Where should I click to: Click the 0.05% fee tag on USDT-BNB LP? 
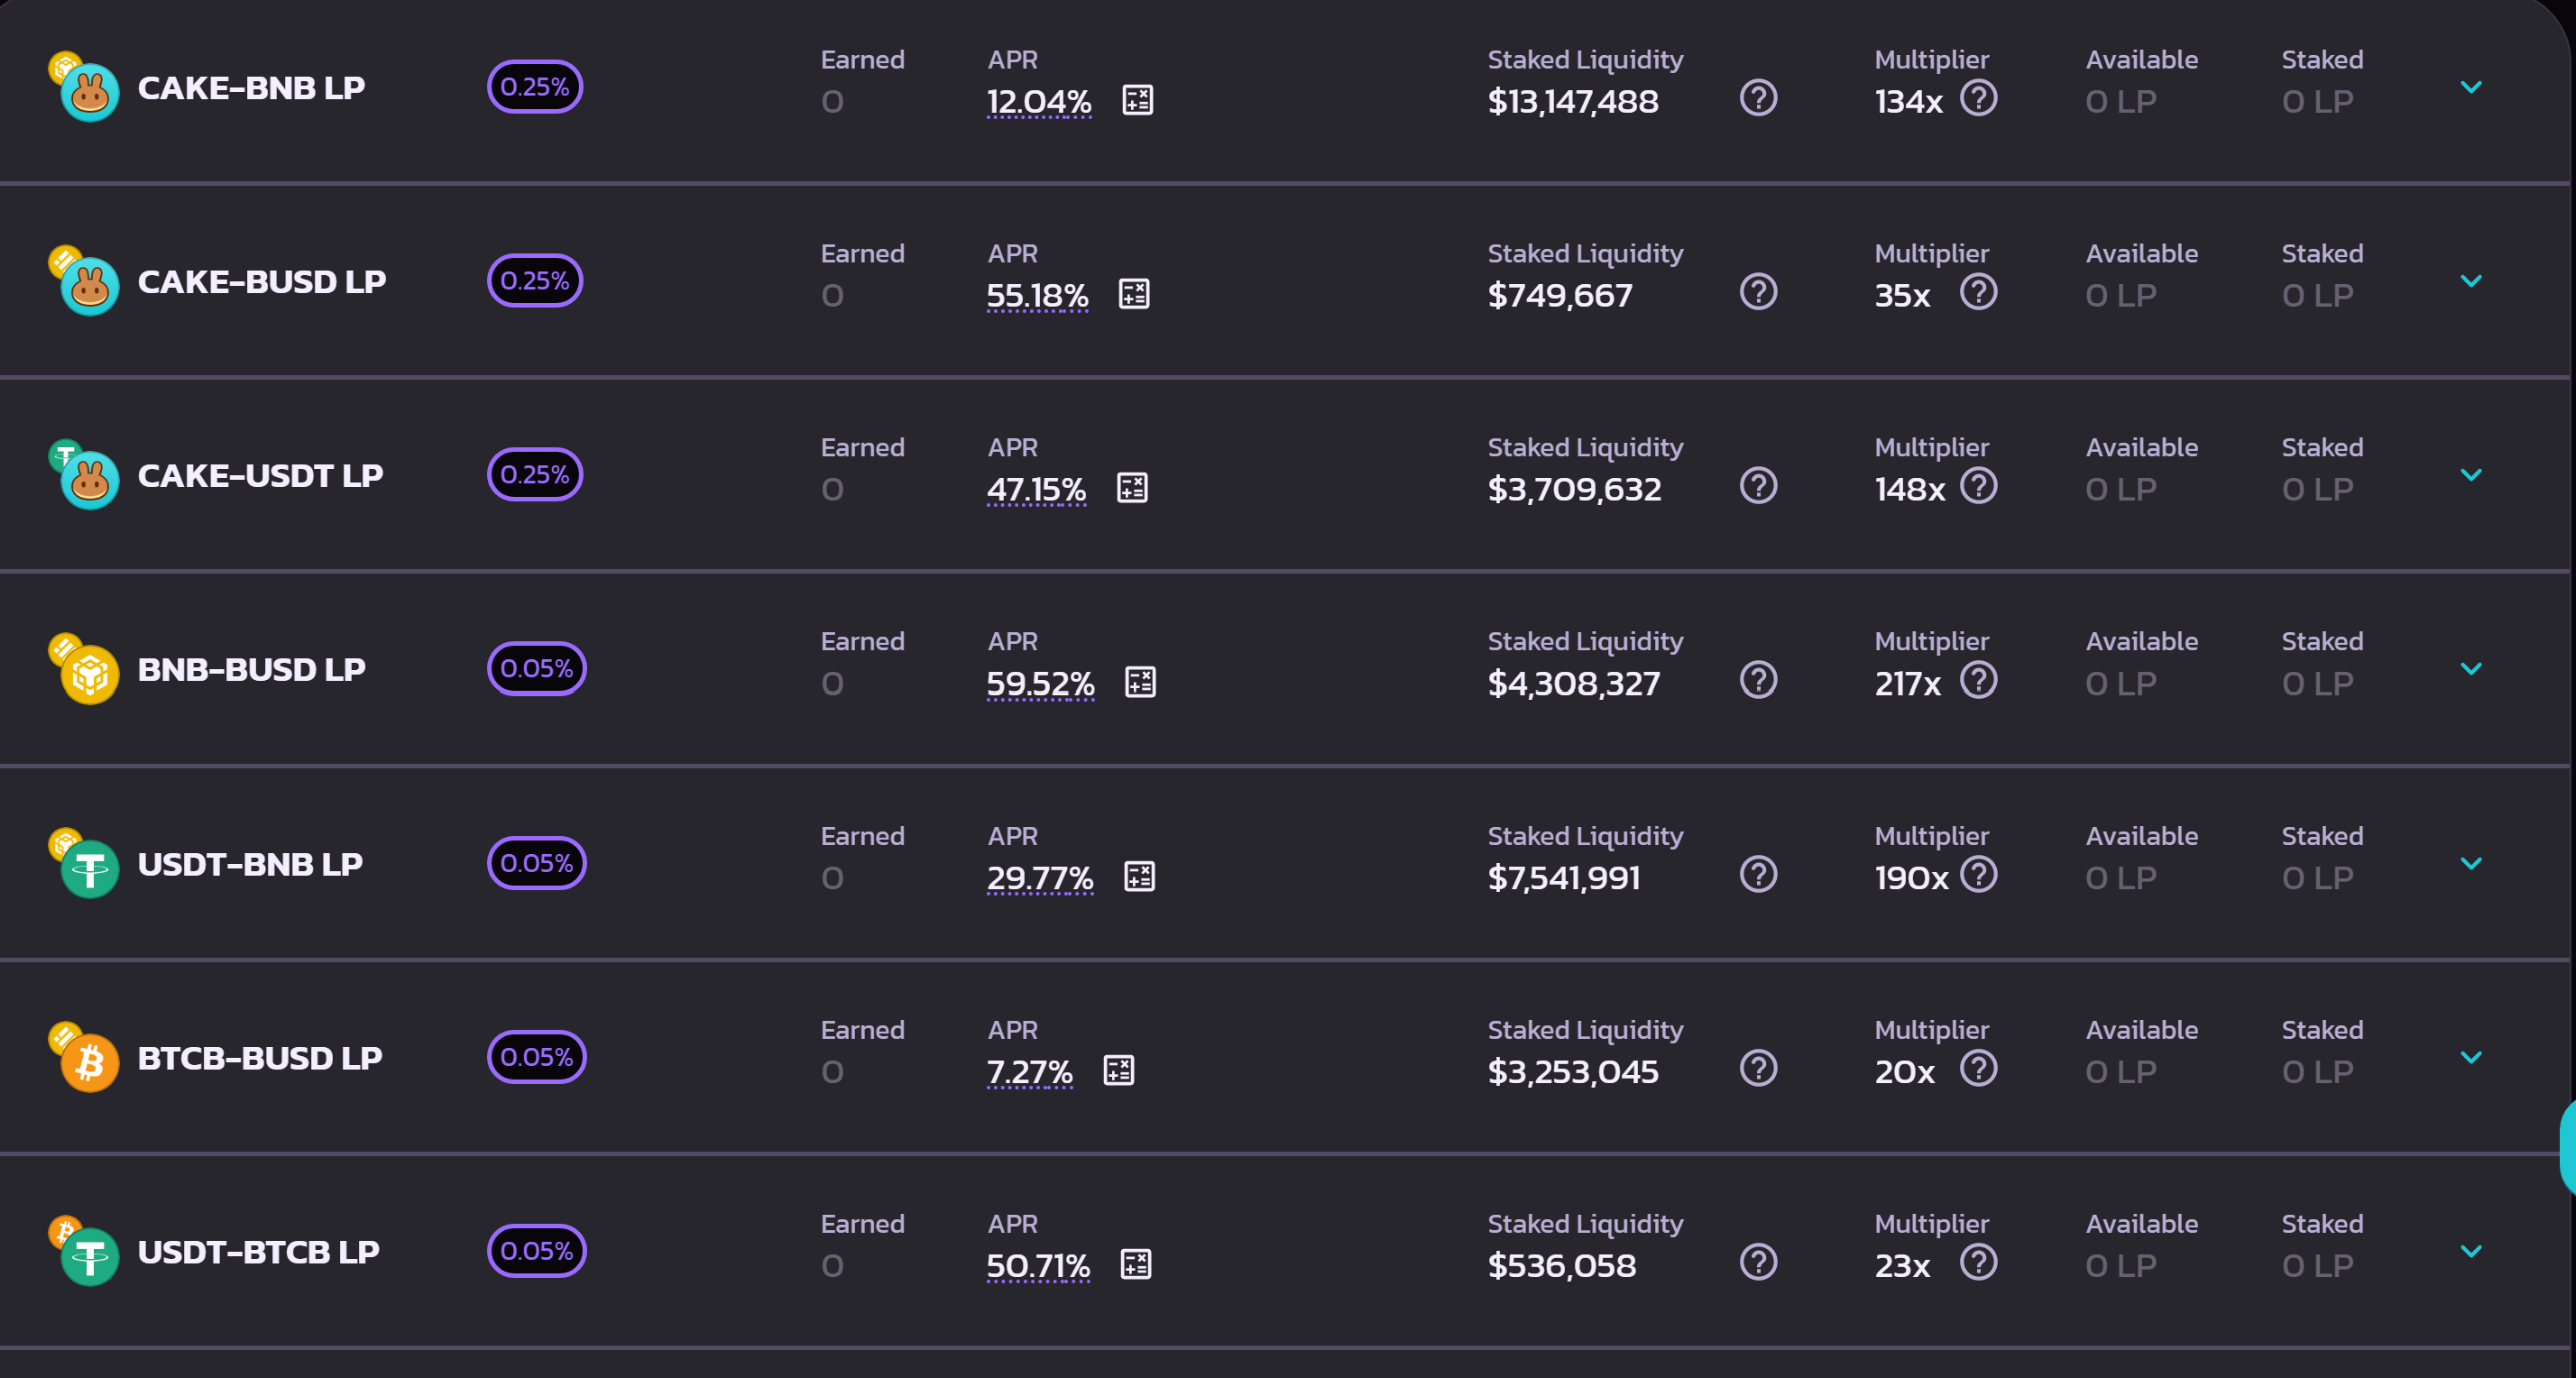(x=537, y=863)
